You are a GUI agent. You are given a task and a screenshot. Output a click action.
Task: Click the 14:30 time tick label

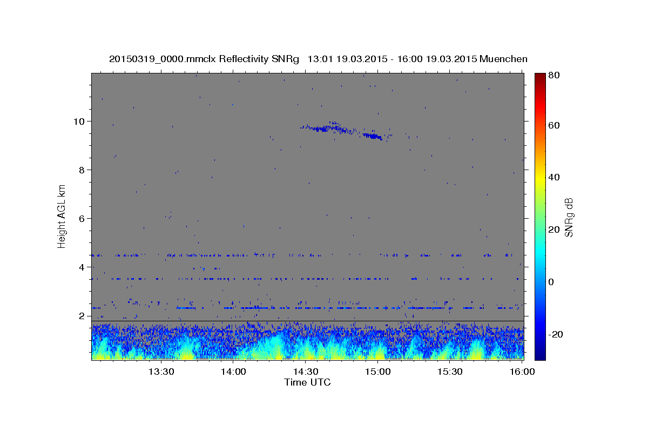(306, 372)
